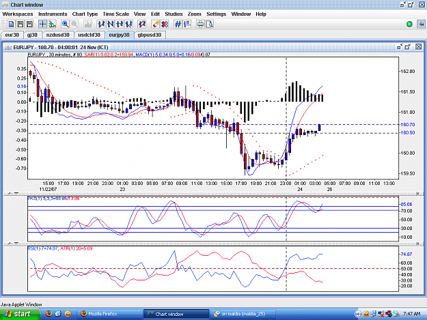Click the EUR/JPY inner window title icon
The height and width of the screenshot is (320, 427).
[8, 47]
